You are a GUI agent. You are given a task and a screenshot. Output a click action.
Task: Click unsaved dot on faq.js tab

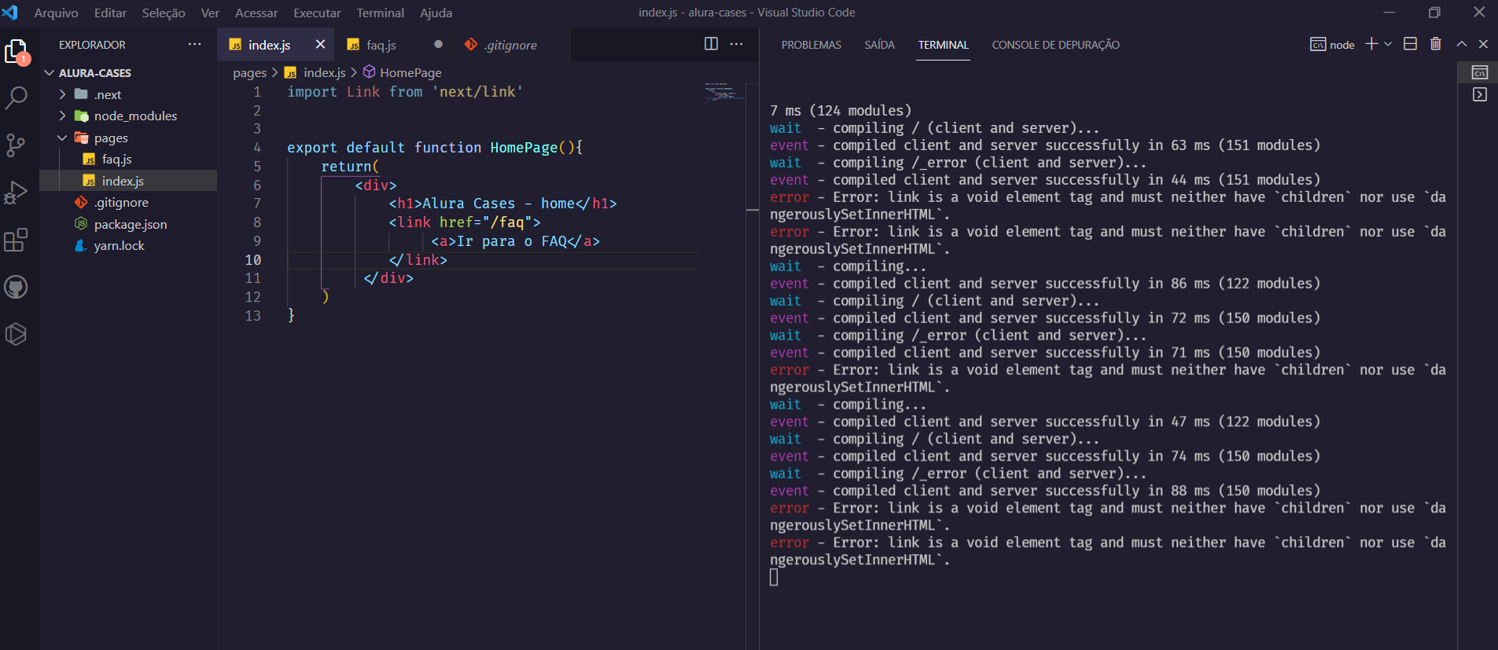point(438,45)
